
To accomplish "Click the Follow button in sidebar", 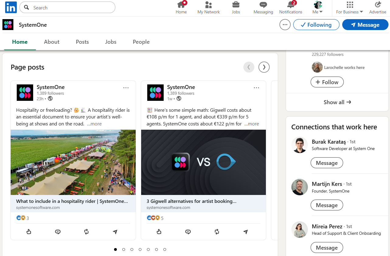I will coord(327,82).
